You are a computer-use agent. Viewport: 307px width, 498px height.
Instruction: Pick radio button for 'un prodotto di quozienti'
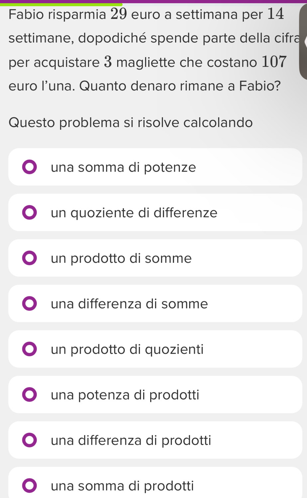[30, 349]
